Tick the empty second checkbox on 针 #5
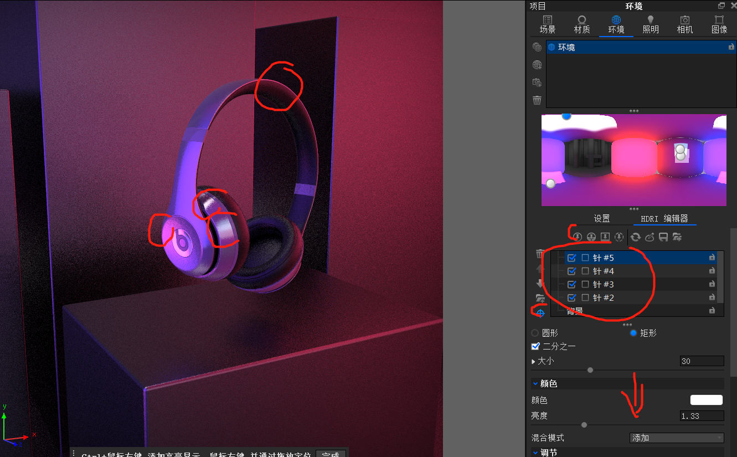The width and height of the screenshot is (737, 457). [585, 258]
